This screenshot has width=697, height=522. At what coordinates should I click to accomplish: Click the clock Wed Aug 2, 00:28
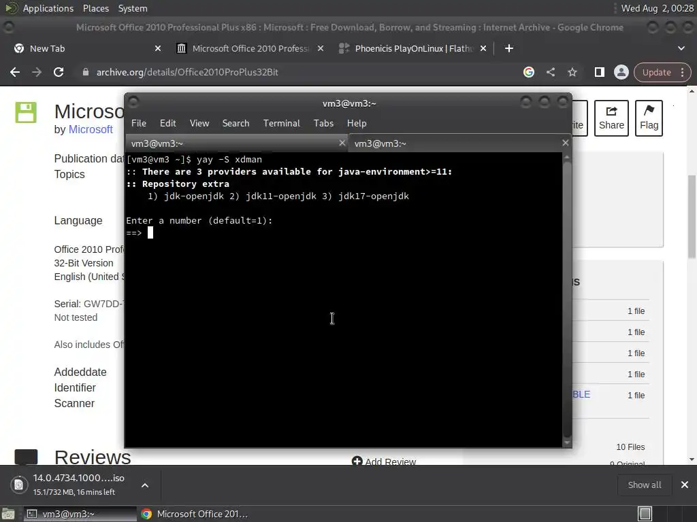pyautogui.click(x=657, y=8)
